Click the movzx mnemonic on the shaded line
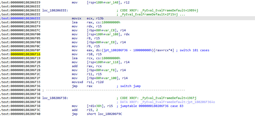 pos(76,18)
